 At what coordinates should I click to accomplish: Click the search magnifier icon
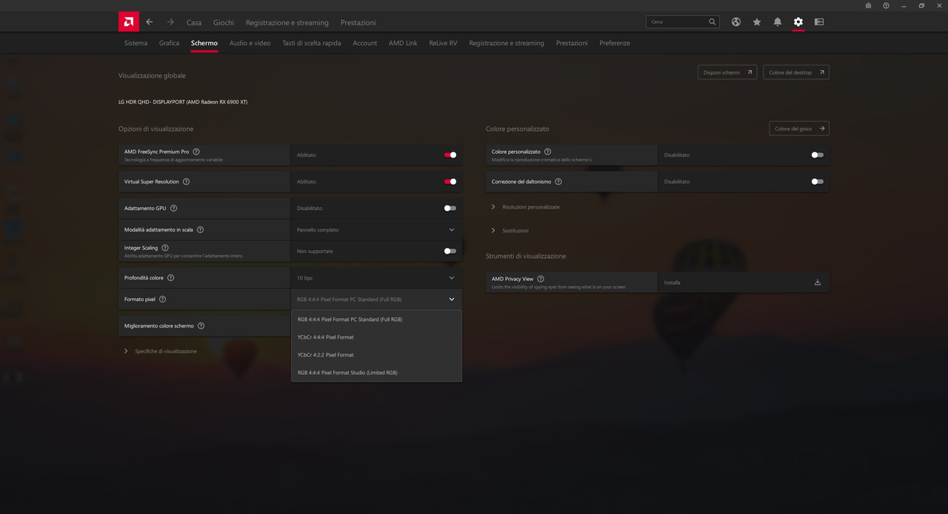712,22
